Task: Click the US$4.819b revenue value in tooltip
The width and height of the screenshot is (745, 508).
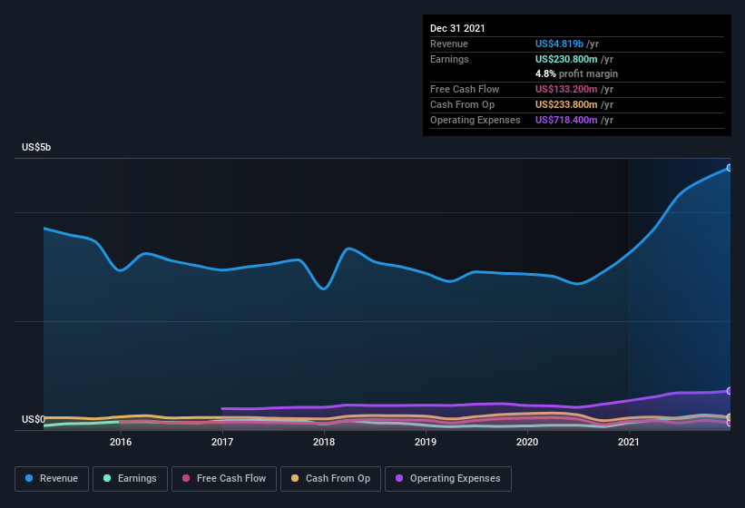Action: click(x=559, y=44)
